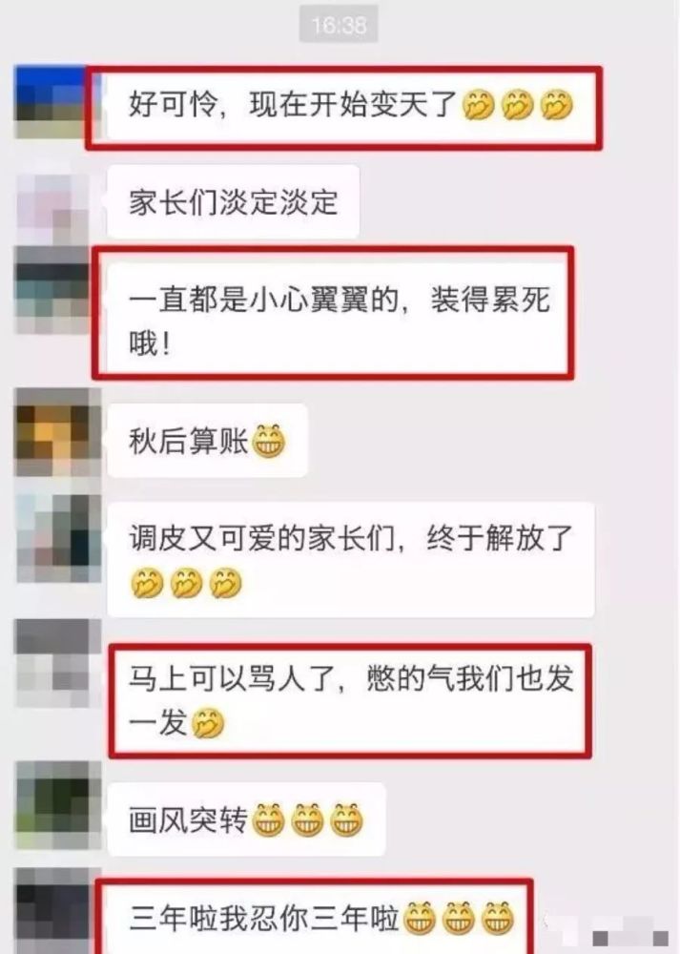
Task: Click the 16:38 timestamp label
Action: click(x=339, y=25)
